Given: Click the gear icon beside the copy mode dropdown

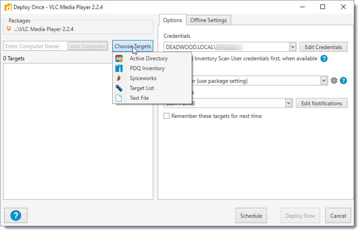Looking at the screenshot, I should (334, 81).
